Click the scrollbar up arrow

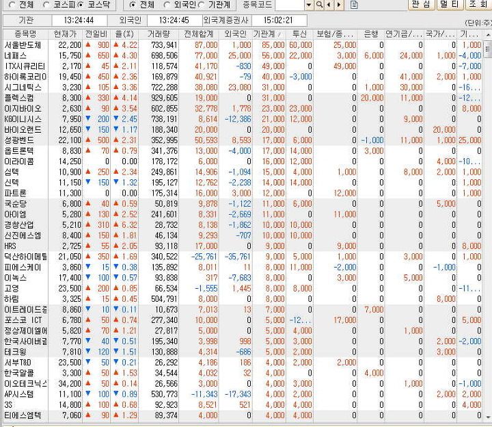click(488, 34)
